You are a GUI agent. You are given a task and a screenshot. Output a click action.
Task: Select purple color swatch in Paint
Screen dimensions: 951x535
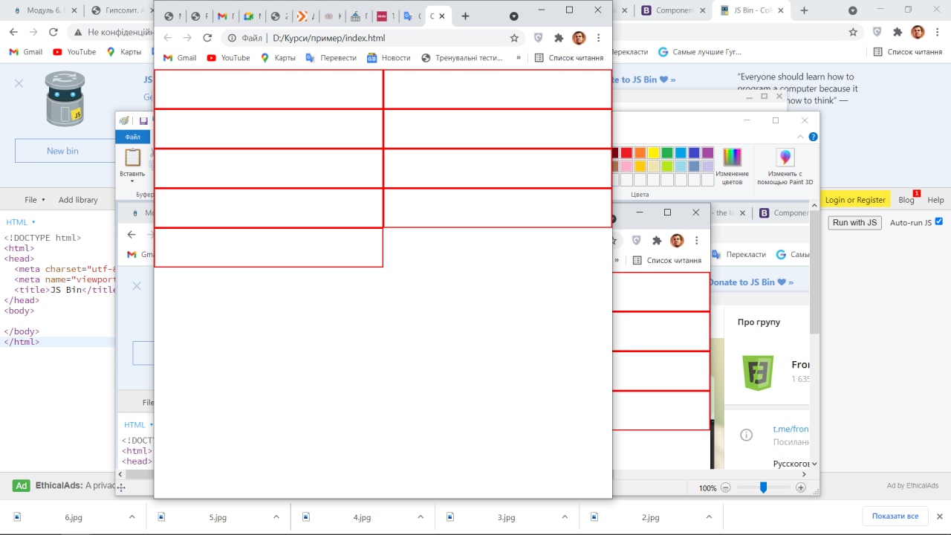click(707, 153)
